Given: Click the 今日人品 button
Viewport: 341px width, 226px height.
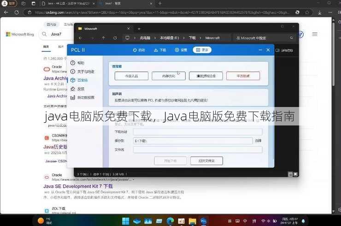Looking at the screenshot, I should [131, 76].
